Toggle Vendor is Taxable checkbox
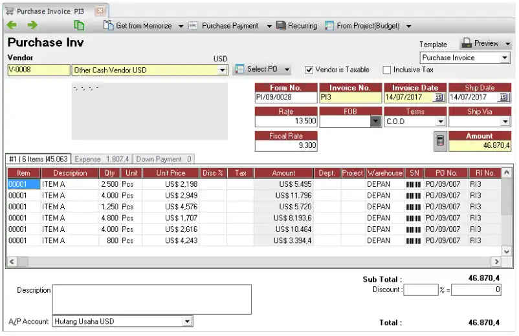 tap(309, 70)
